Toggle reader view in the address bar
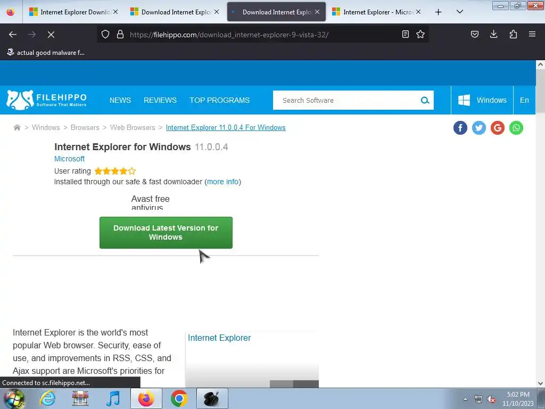Screen dimensions: 545x409 [x=405, y=34]
